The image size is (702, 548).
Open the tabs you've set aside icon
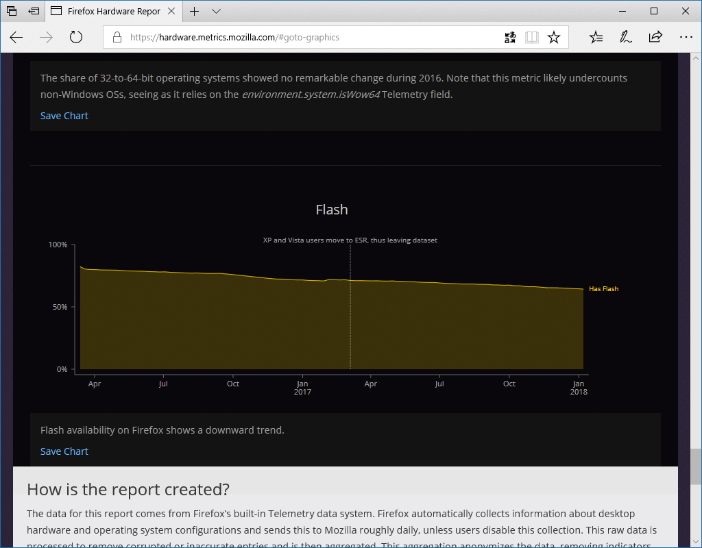click(12, 11)
